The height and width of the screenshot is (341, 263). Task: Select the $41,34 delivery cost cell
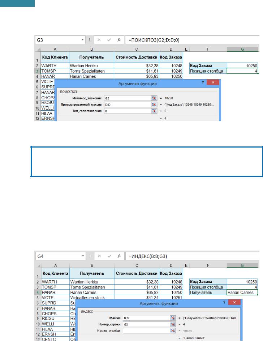tap(137, 298)
